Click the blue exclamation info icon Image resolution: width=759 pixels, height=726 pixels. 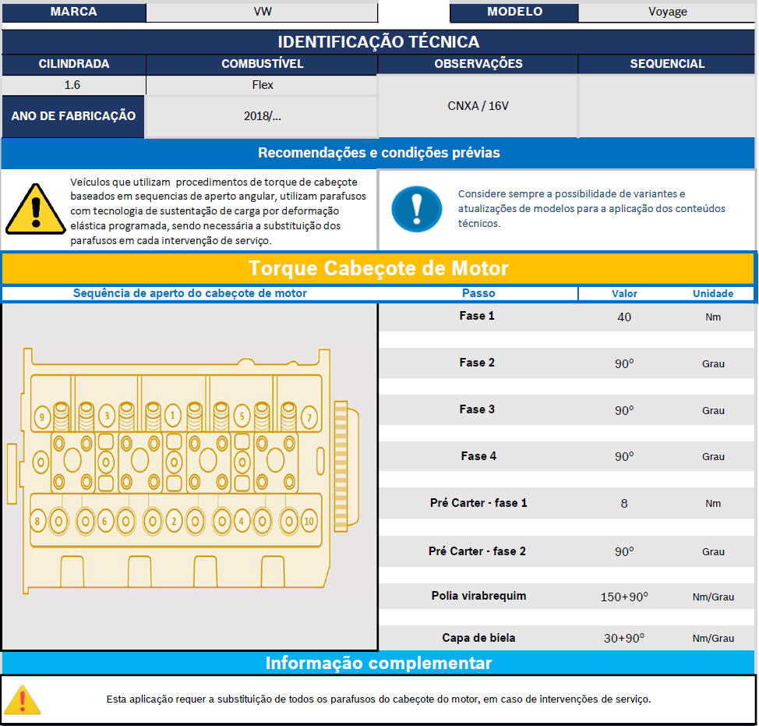416,208
